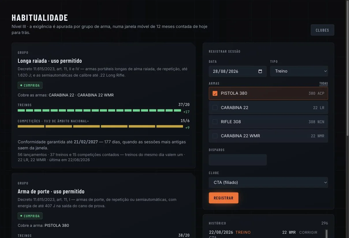Image resolution: width=349 pixels, height=238 pixels.
Task: Click the REGISTRAR SESSÃO panel heading
Action: pyautogui.click(x=225, y=52)
